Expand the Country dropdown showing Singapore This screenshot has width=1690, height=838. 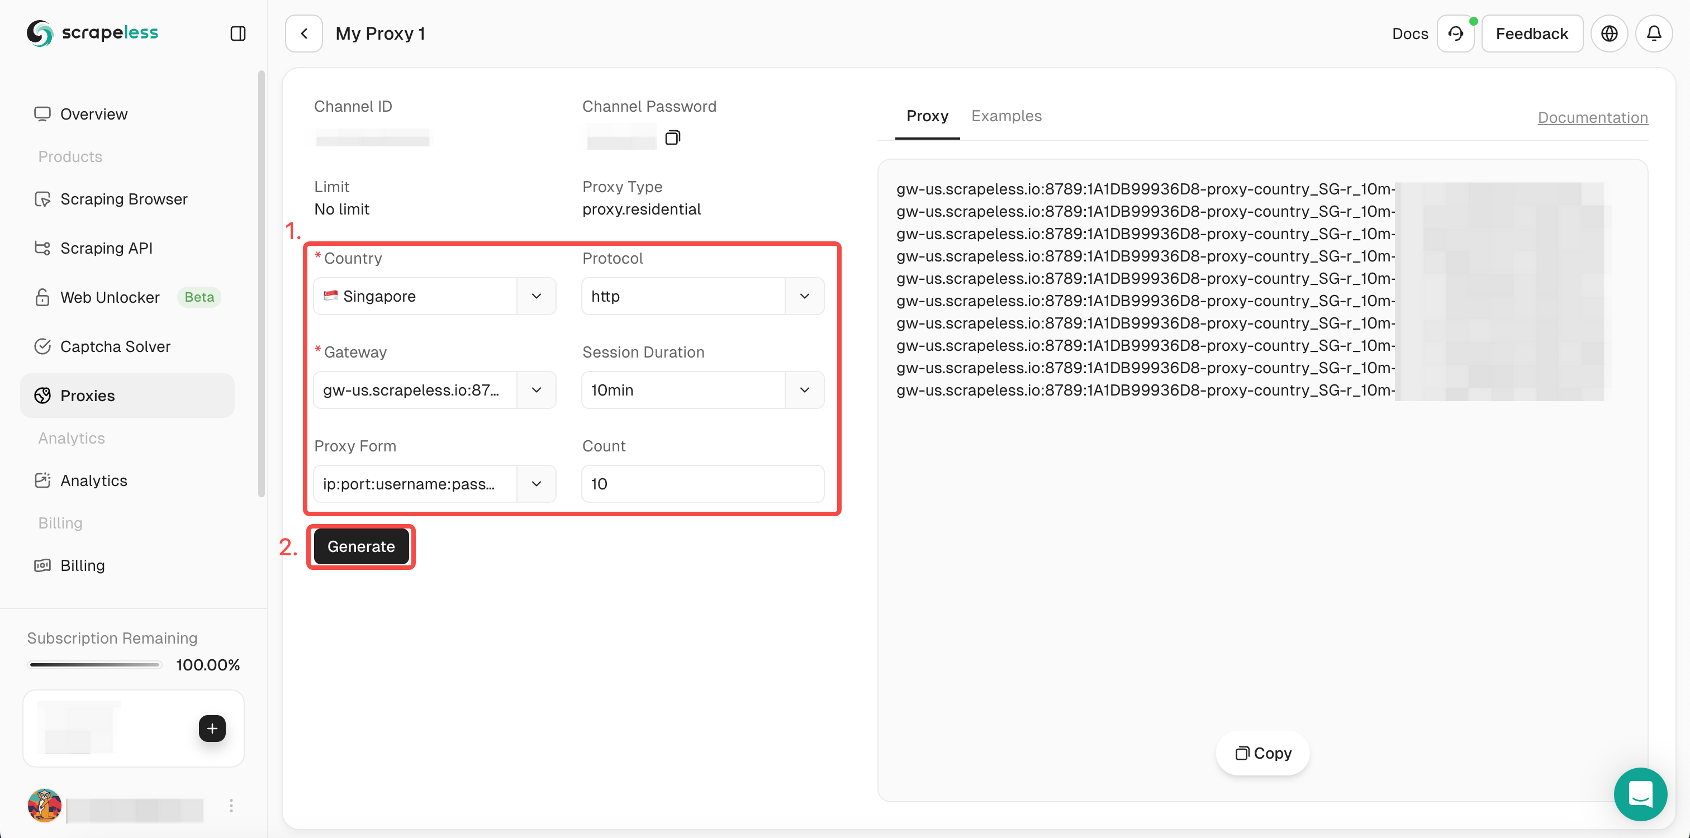coord(536,297)
